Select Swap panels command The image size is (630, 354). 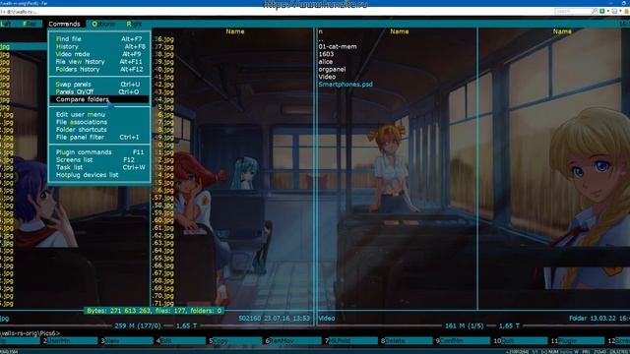tap(99, 85)
